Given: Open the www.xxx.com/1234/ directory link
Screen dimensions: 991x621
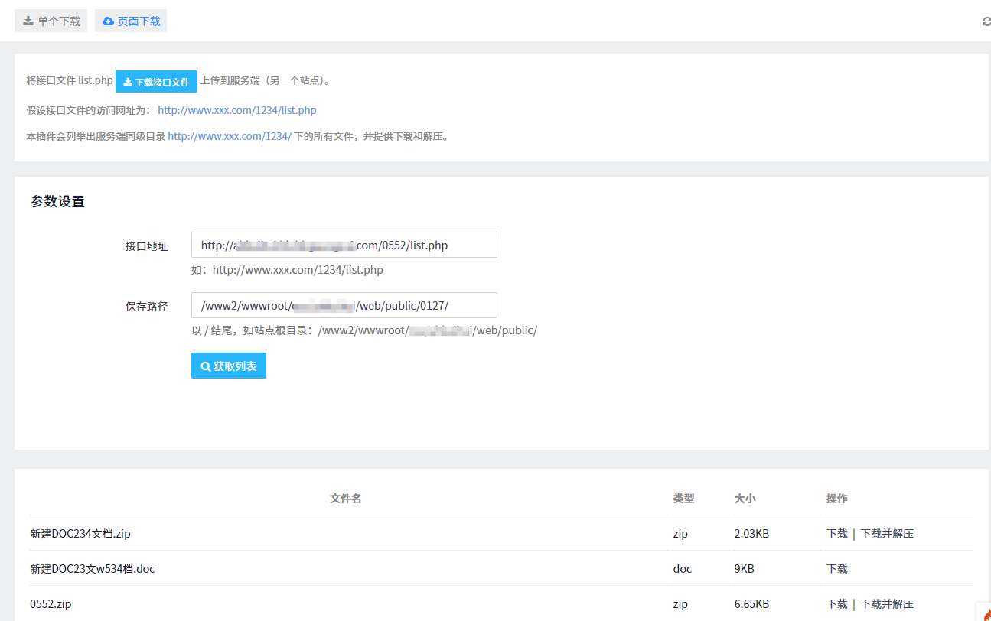Looking at the screenshot, I should tap(229, 136).
